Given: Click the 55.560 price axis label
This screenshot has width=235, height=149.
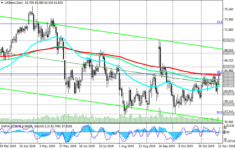Looking at the screenshot, I should click(x=229, y=122).
